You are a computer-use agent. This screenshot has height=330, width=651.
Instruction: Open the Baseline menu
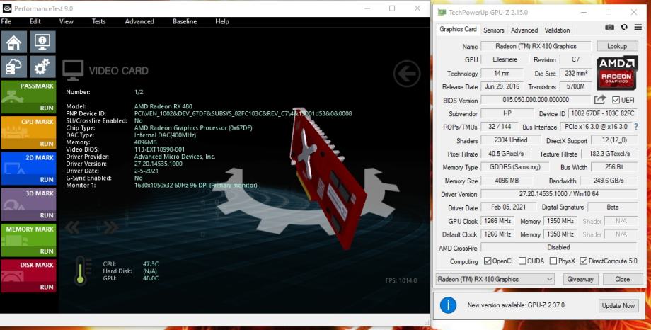click(185, 22)
